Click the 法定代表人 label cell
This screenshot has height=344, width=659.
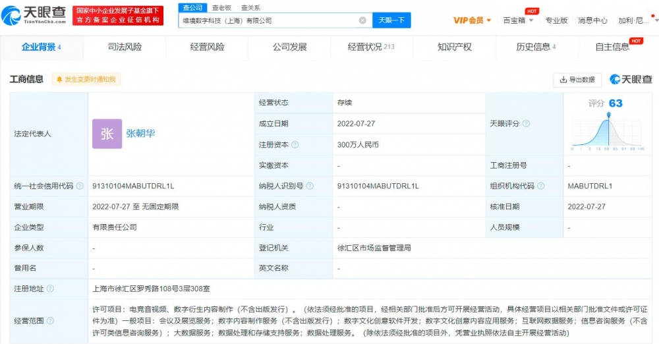coord(49,134)
